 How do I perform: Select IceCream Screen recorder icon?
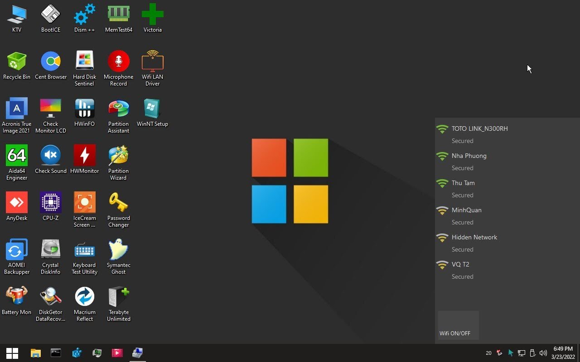[x=85, y=210]
